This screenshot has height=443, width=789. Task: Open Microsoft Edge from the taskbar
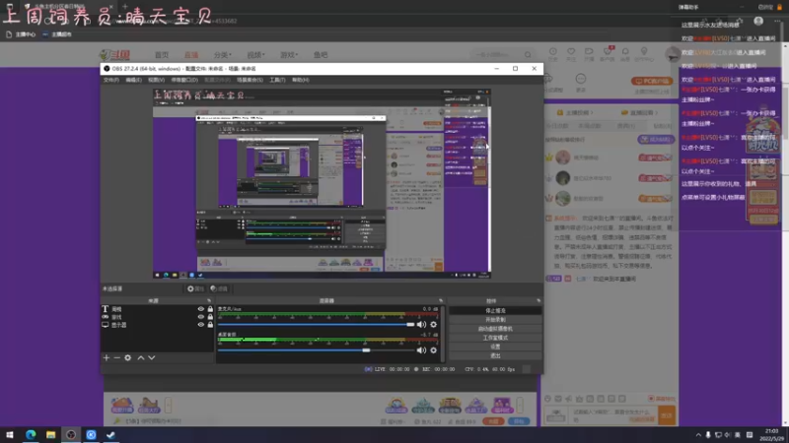point(31,434)
